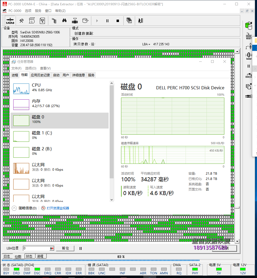The height and width of the screenshot is (278, 257).
Task: Click the zero-position ruler icon on sidebar
Action: (x=249, y=56)
